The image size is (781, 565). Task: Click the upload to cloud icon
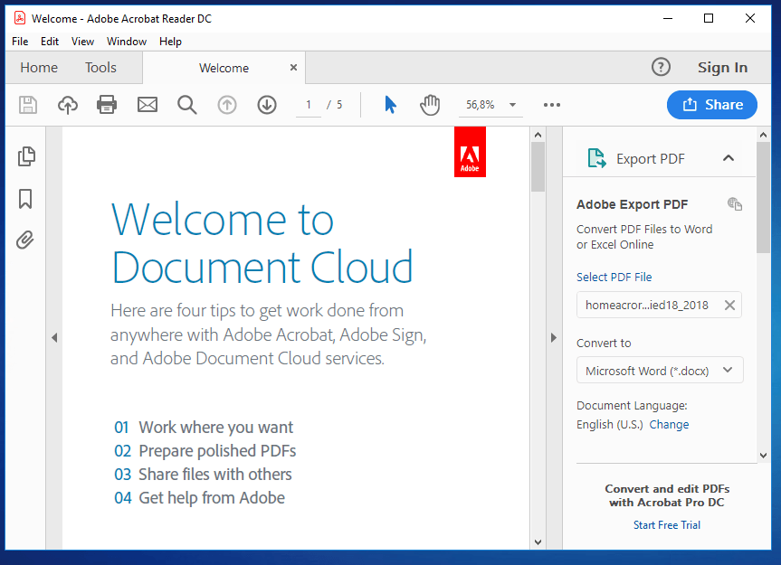click(68, 105)
